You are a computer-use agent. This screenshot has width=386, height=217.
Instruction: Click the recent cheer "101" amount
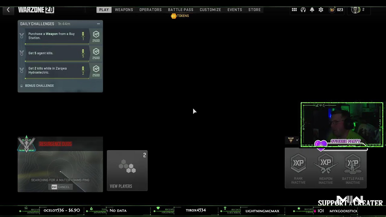pos(321,211)
